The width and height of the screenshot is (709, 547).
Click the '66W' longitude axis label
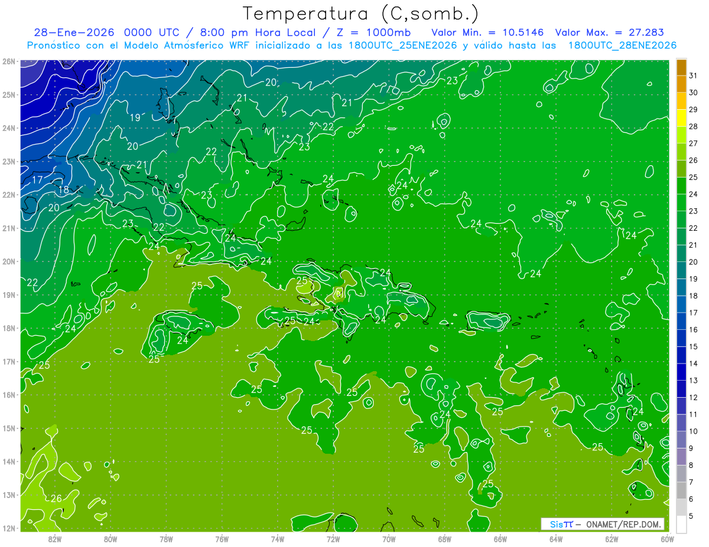(500, 539)
